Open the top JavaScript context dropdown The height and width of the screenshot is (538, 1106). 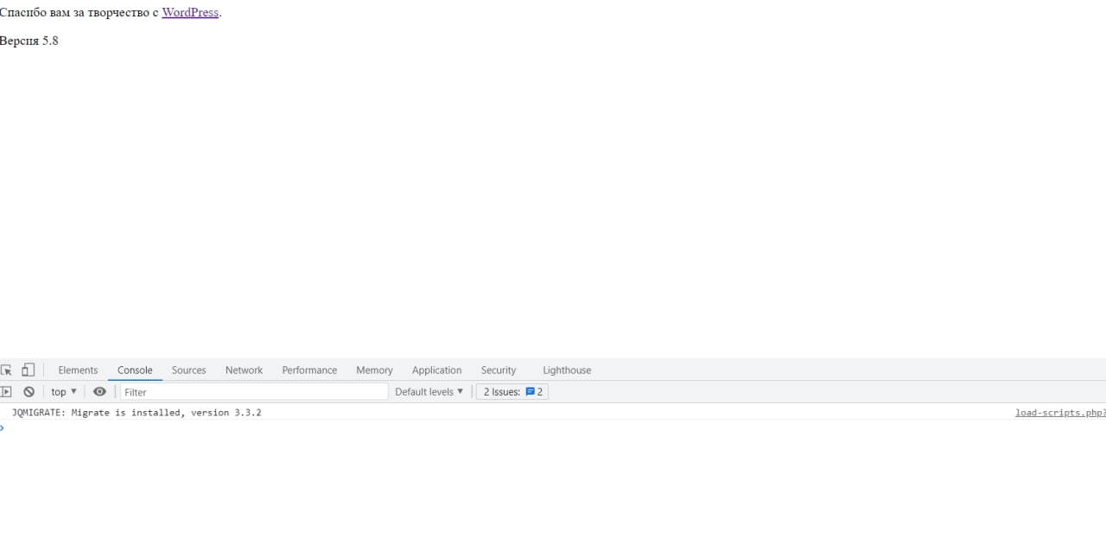click(64, 392)
